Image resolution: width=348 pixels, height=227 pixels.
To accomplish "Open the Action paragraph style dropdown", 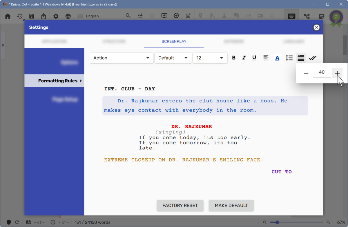I will (122, 58).
